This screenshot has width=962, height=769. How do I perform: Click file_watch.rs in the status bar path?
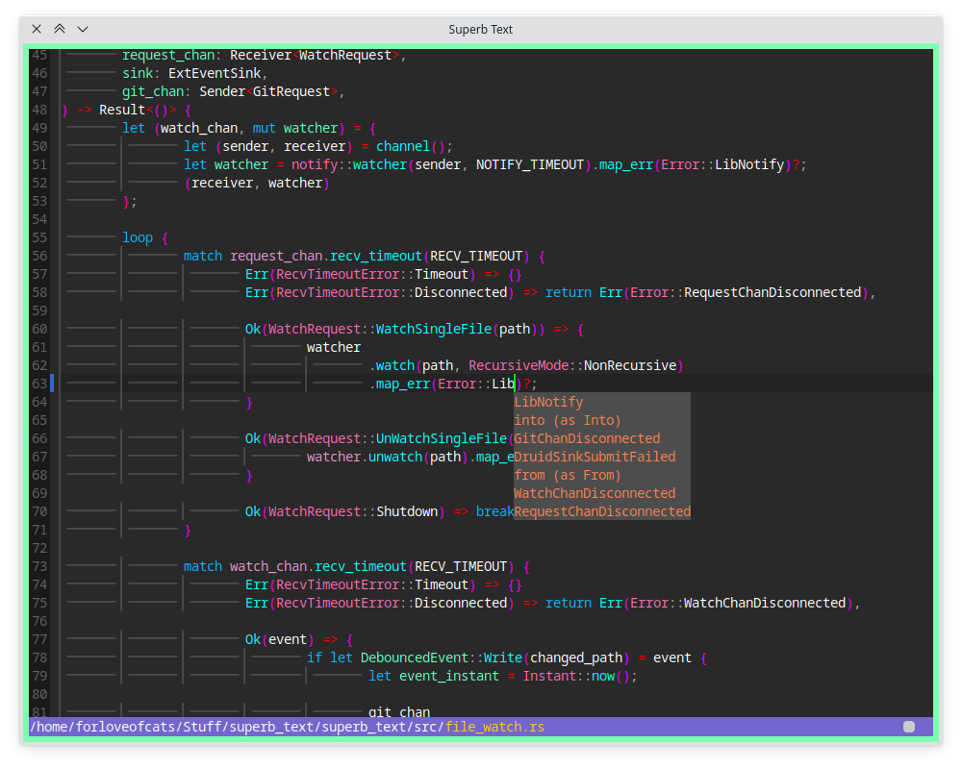coord(494,727)
